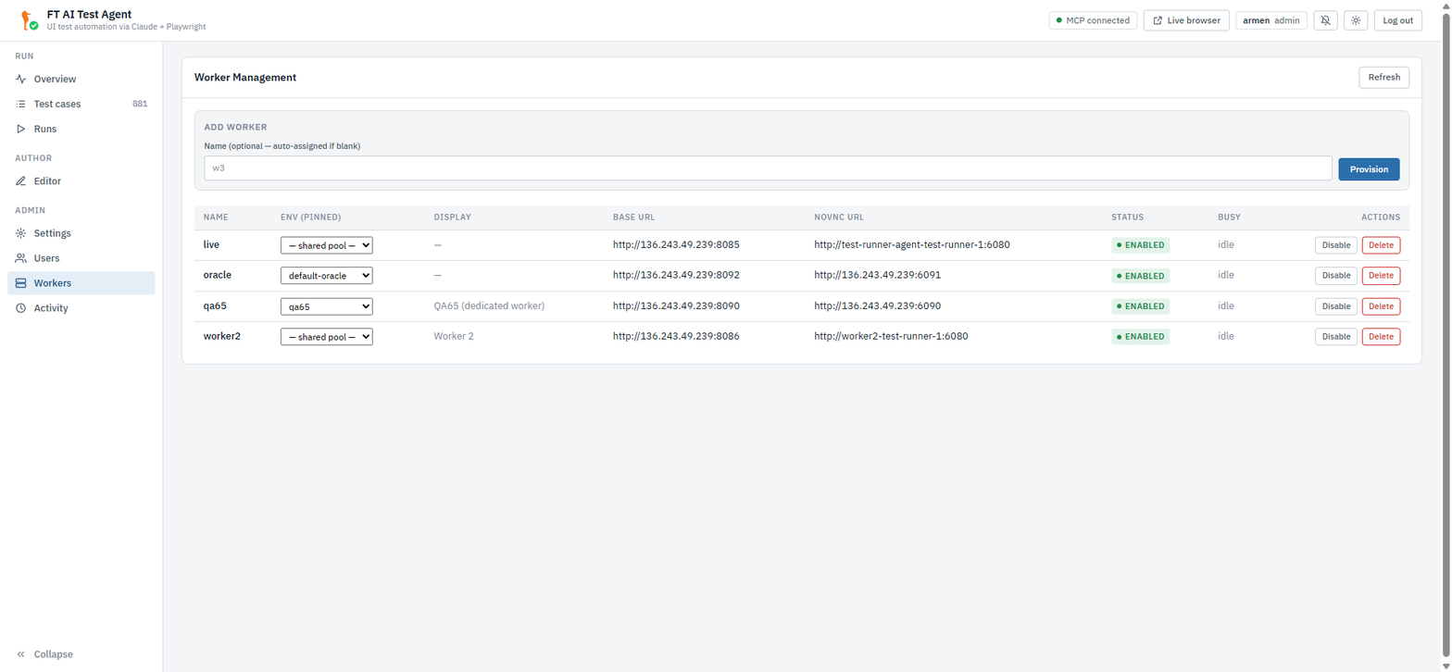Click base URL http://136.243.49.239:8090
1452x672 pixels.
(x=676, y=306)
